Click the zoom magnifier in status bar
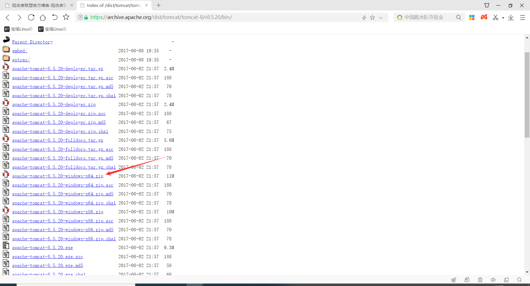The width and height of the screenshot is (530, 286). click(519, 280)
